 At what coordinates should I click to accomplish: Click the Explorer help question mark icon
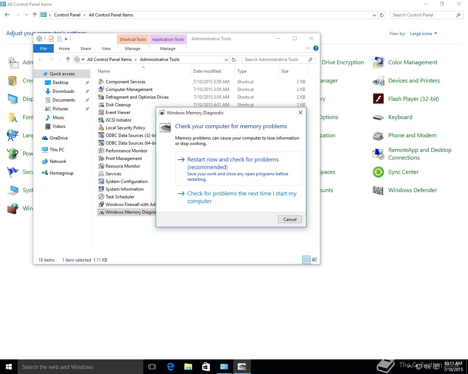316,48
